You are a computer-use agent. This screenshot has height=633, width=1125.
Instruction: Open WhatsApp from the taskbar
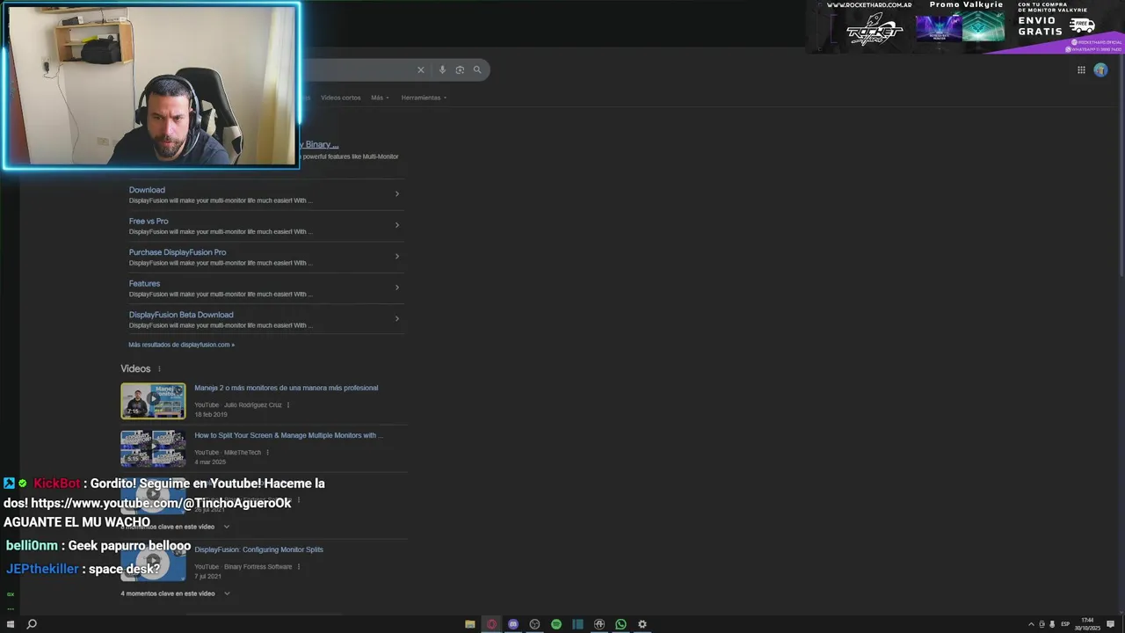(x=621, y=624)
